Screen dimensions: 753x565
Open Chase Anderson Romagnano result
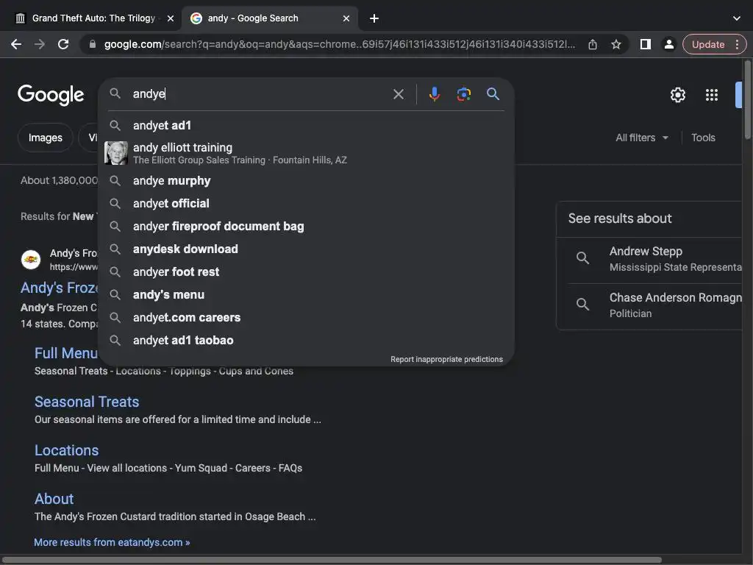tap(654, 305)
